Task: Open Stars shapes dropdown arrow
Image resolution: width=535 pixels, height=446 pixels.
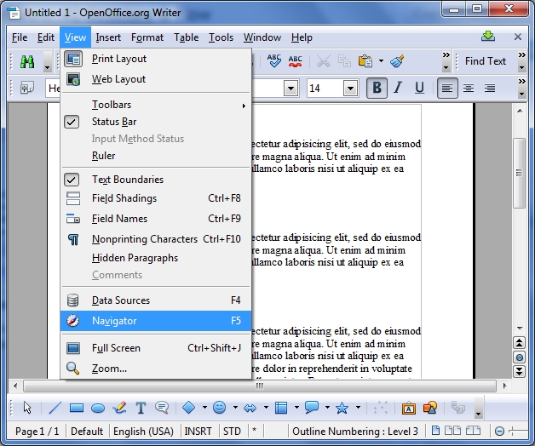Action: [358, 407]
